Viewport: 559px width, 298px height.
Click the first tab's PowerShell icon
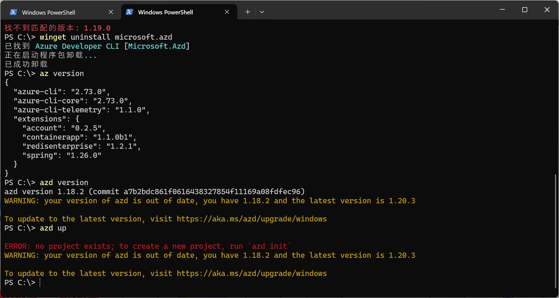coord(13,12)
